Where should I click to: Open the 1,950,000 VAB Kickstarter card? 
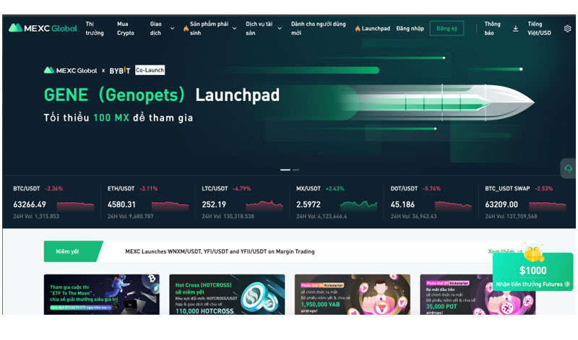click(x=353, y=295)
